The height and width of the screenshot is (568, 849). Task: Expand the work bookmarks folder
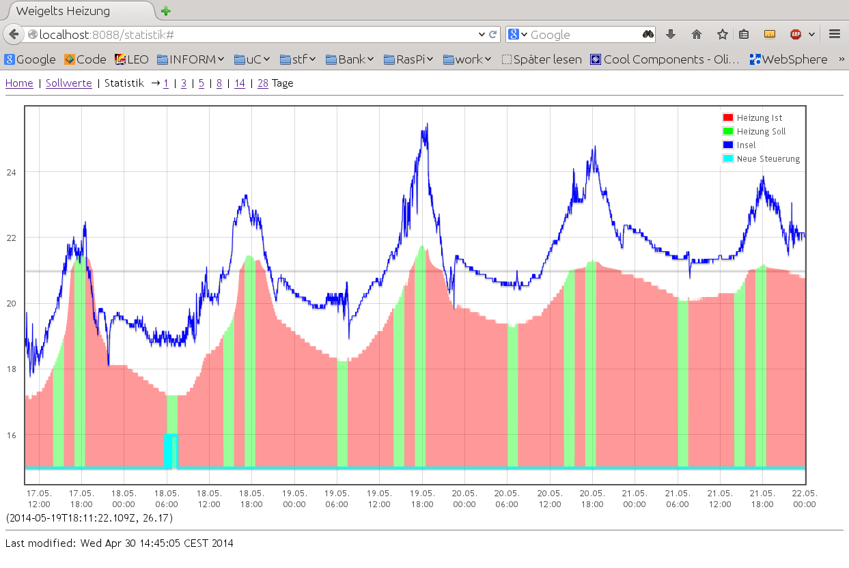pyautogui.click(x=467, y=59)
